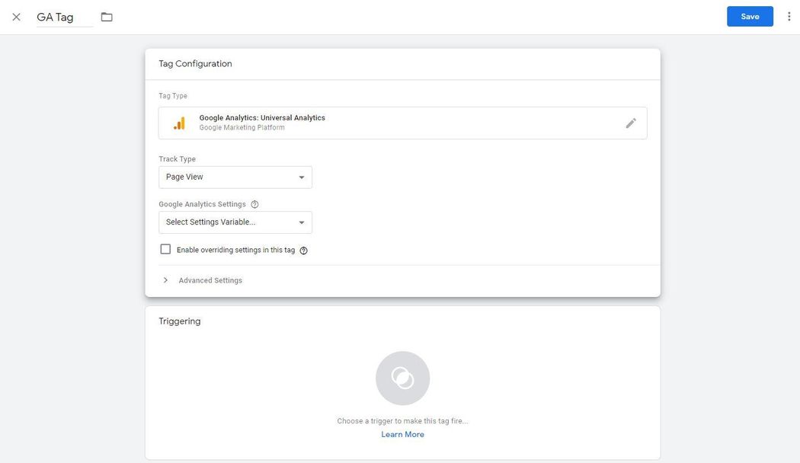800x463 pixels.
Task: Click the chevron arrow beside Advanced Settings
Action: tap(165, 280)
